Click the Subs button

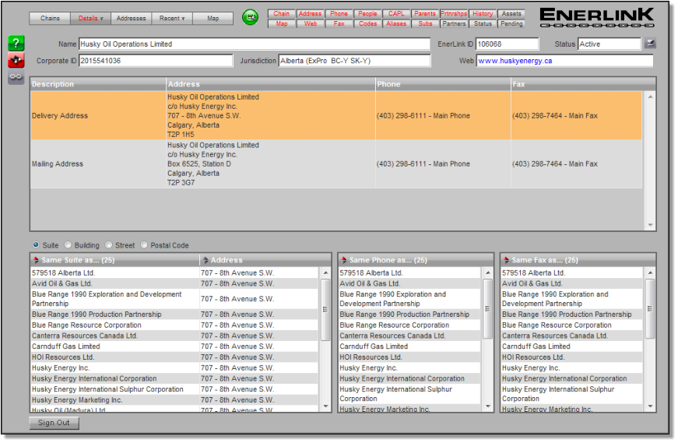(425, 23)
